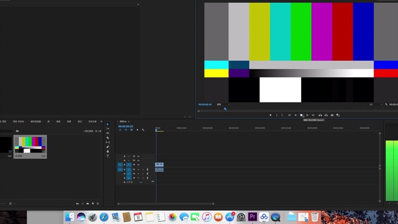Image resolution: width=398 pixels, height=224 pixels.
Task: Open timeline wrench display settings
Action: [x=143, y=130]
